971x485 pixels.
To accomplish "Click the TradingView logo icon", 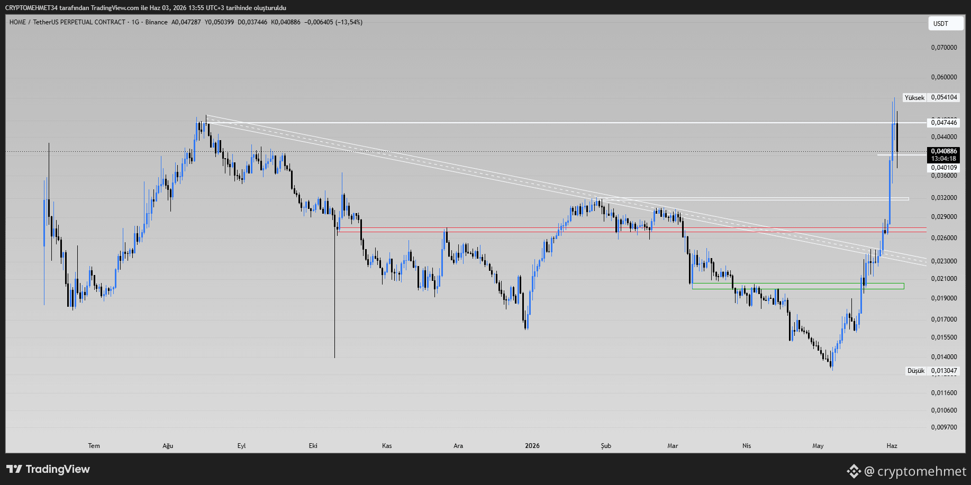I will [x=14, y=469].
